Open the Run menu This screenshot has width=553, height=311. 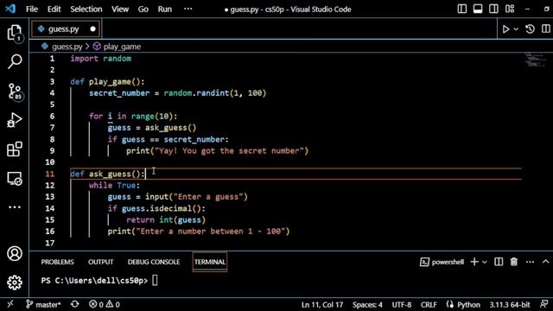tap(165, 10)
